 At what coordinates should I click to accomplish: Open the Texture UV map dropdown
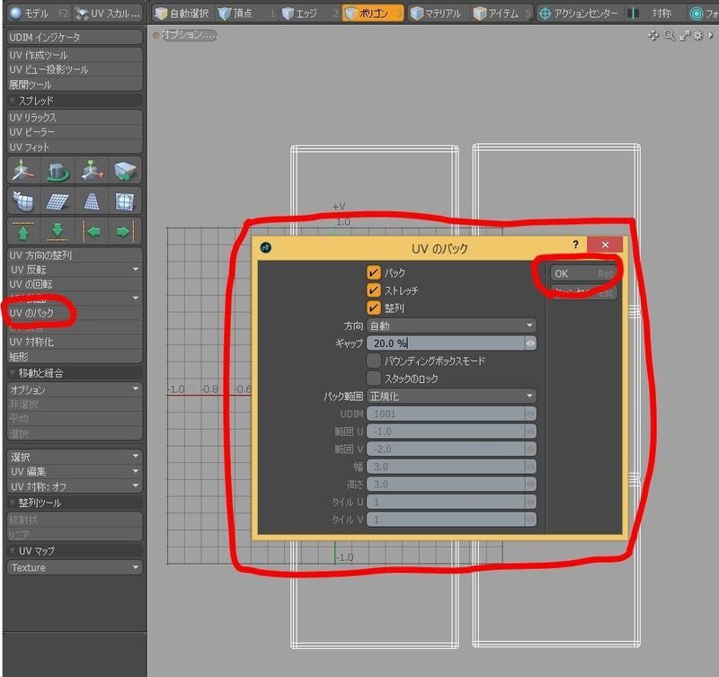tap(75, 567)
